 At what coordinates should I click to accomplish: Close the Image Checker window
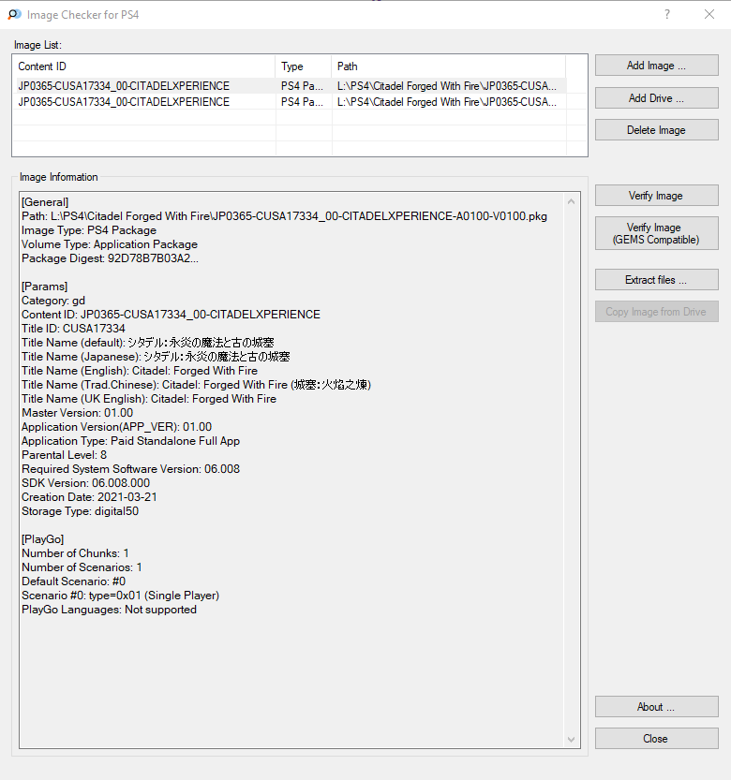tap(709, 14)
